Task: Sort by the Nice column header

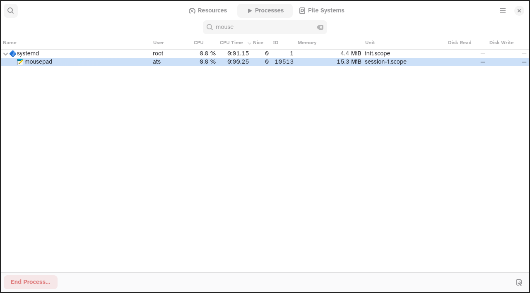Action: [x=258, y=43]
